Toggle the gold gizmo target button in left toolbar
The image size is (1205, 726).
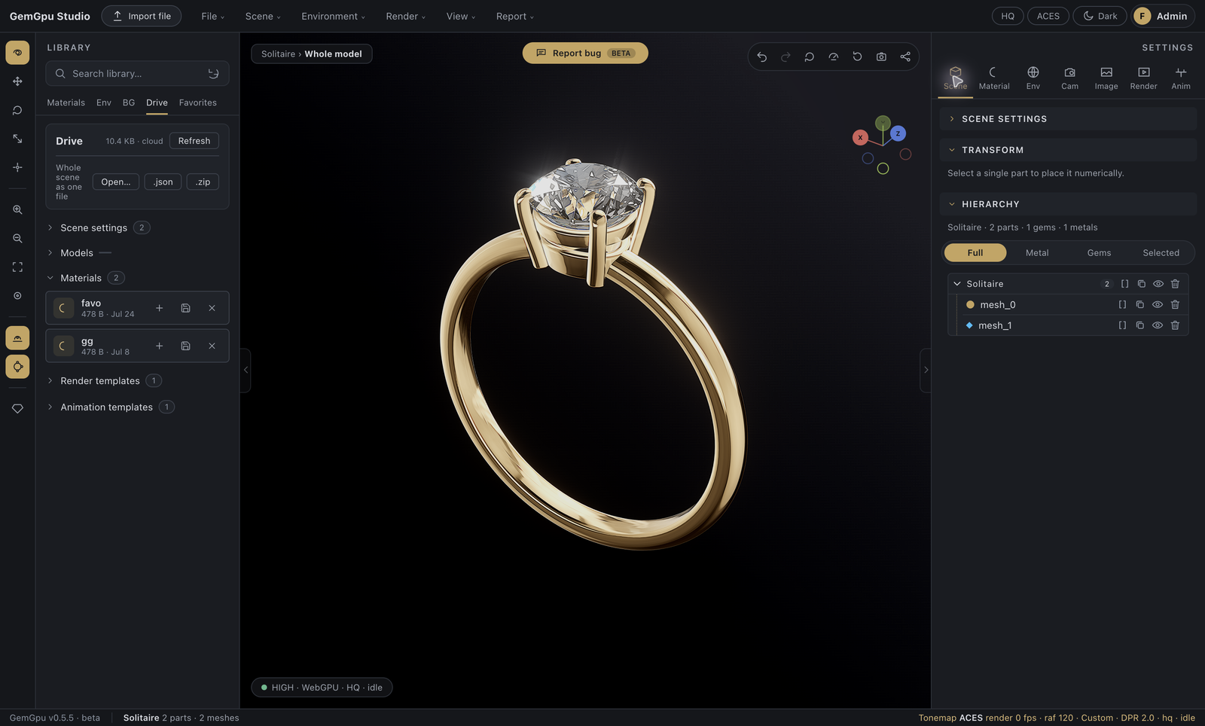point(17,367)
